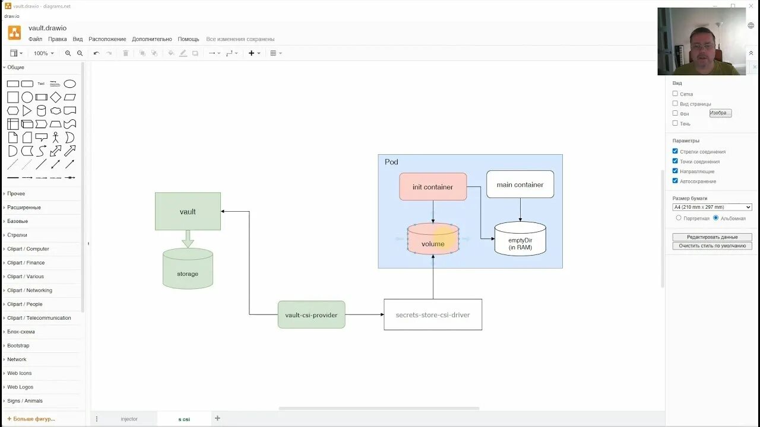
Task: Open the table insert dropdown
Action: click(x=276, y=53)
